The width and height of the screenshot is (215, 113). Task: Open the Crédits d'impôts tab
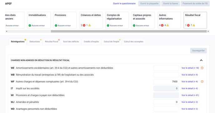pyautogui.click(x=91, y=42)
